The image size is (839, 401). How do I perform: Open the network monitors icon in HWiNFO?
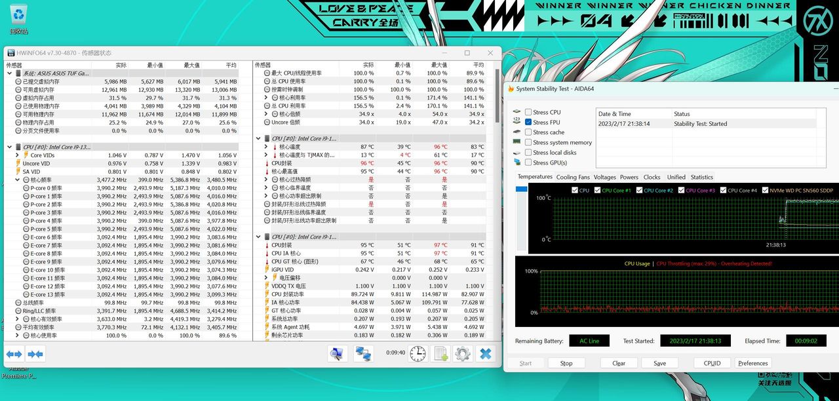coord(363,354)
